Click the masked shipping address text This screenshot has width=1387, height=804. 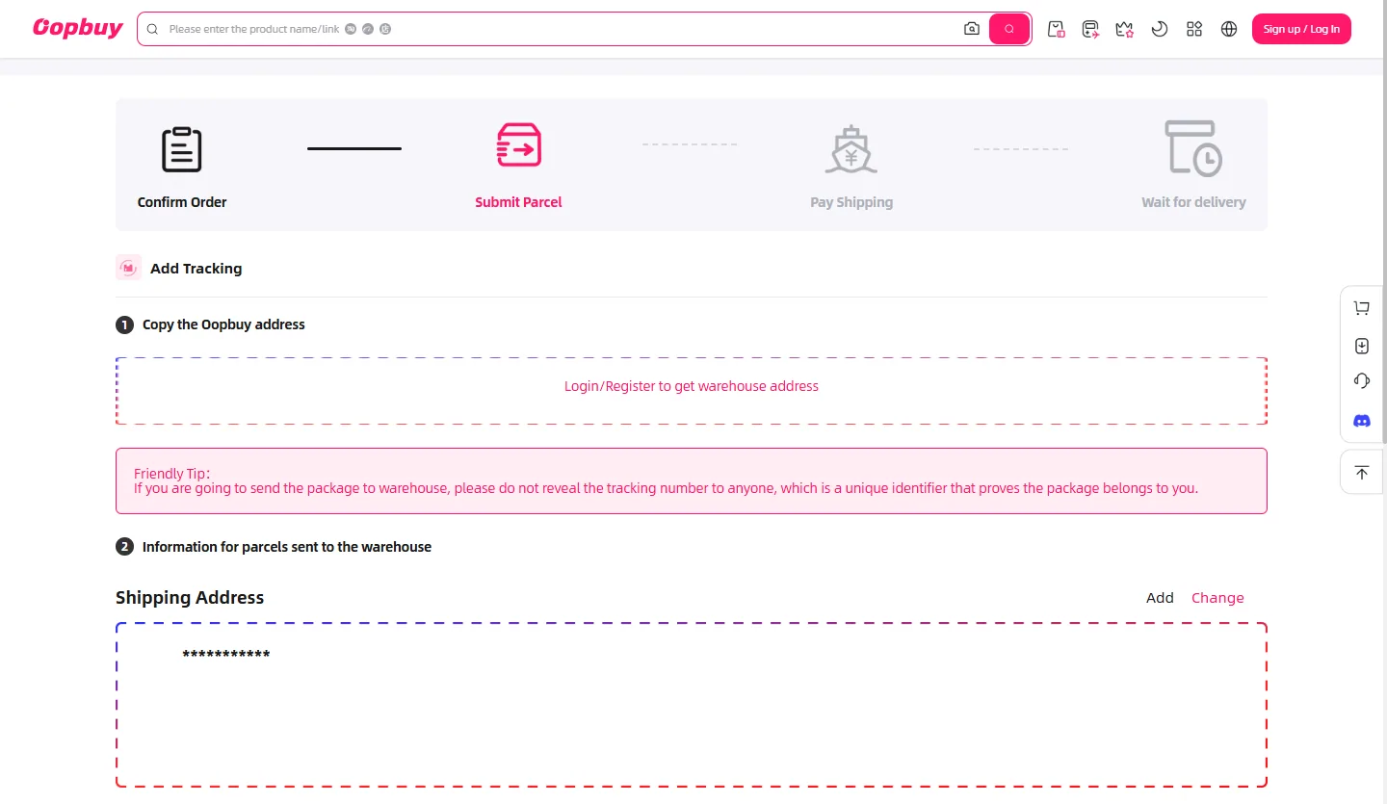click(226, 656)
